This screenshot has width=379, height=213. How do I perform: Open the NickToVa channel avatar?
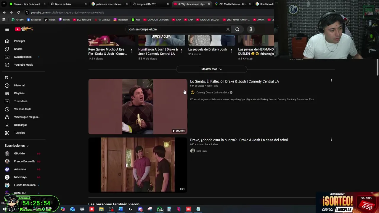click(x=193, y=151)
